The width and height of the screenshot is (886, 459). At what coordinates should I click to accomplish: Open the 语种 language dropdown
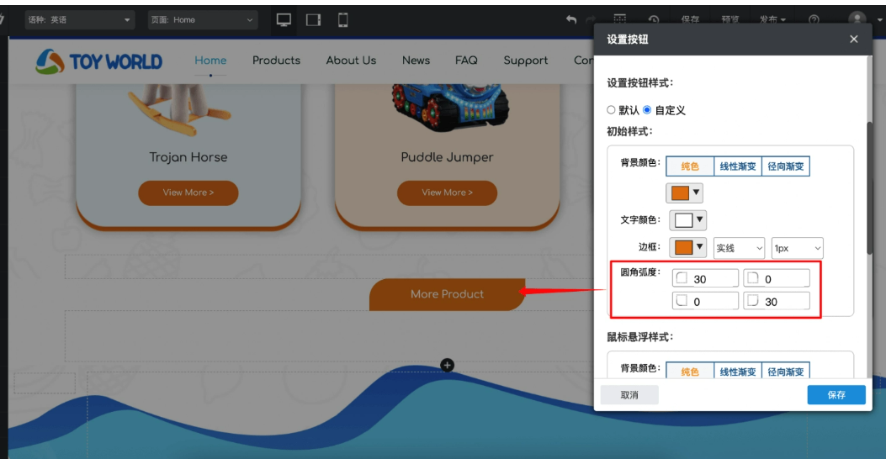click(79, 20)
